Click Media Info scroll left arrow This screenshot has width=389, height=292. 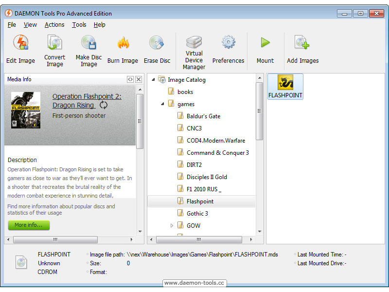8,239
